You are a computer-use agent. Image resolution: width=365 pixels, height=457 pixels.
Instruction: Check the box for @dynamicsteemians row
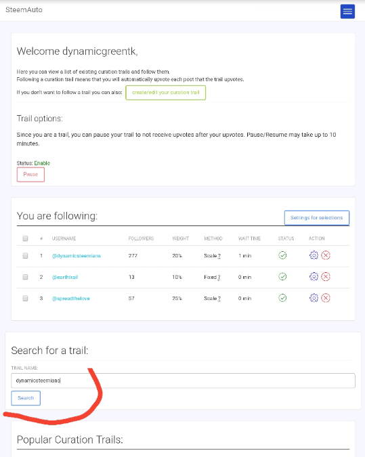(x=25, y=256)
